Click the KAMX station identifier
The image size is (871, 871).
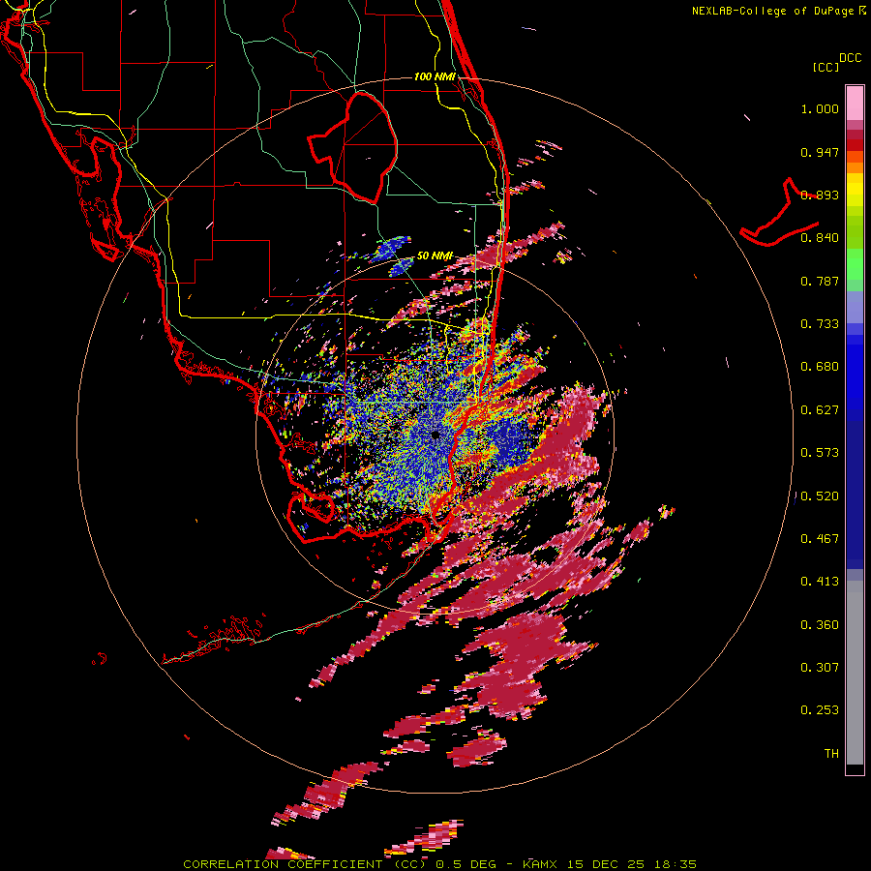pyautogui.click(x=542, y=864)
